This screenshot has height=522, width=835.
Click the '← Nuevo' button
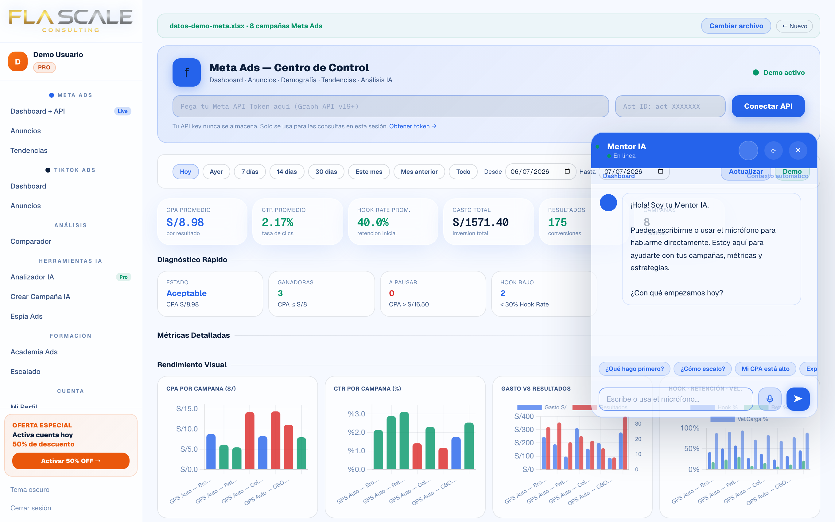(x=794, y=26)
